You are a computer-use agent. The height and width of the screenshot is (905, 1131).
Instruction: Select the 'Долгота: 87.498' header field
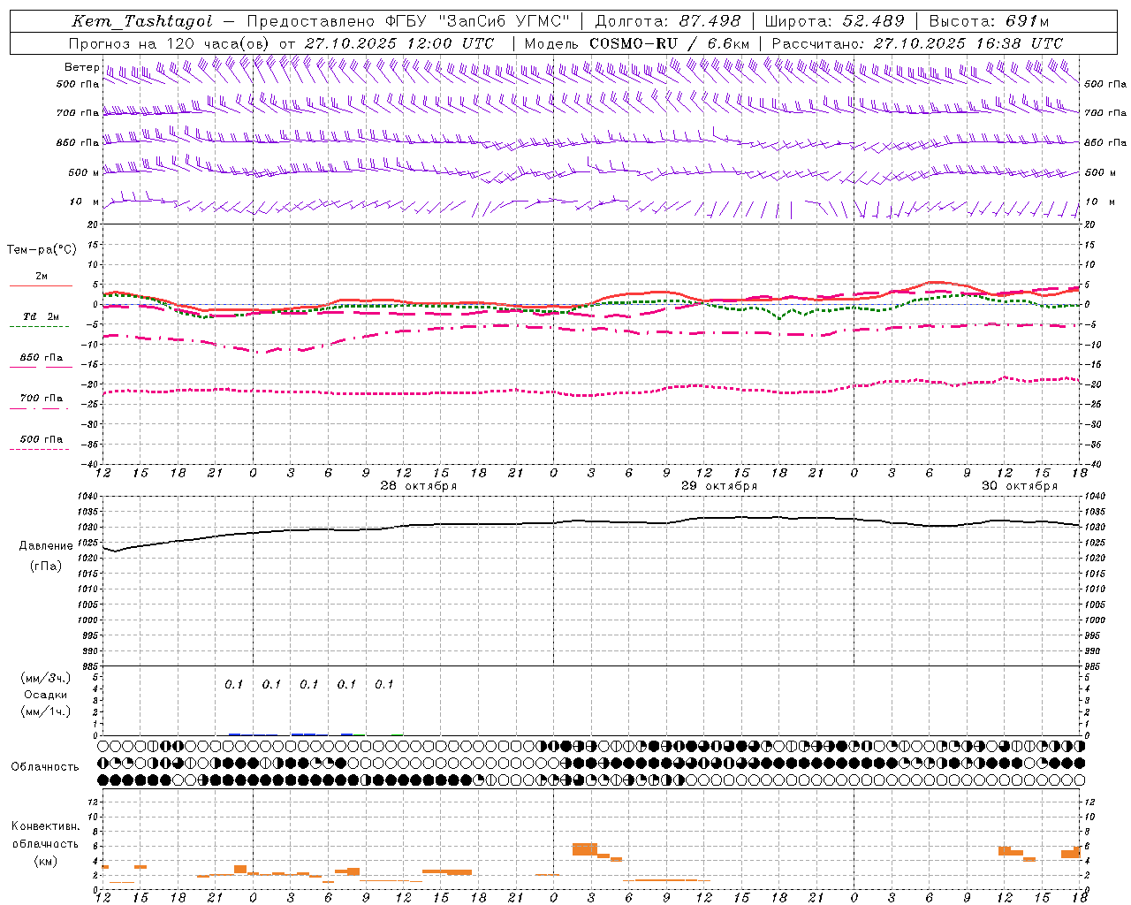pyautogui.click(x=667, y=22)
